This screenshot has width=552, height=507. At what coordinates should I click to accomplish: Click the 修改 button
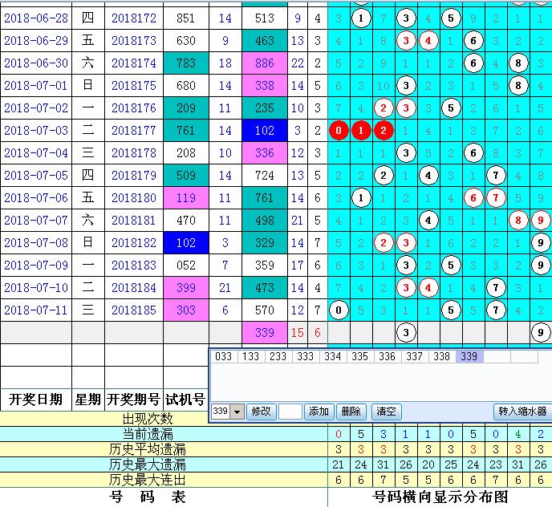pos(261,412)
